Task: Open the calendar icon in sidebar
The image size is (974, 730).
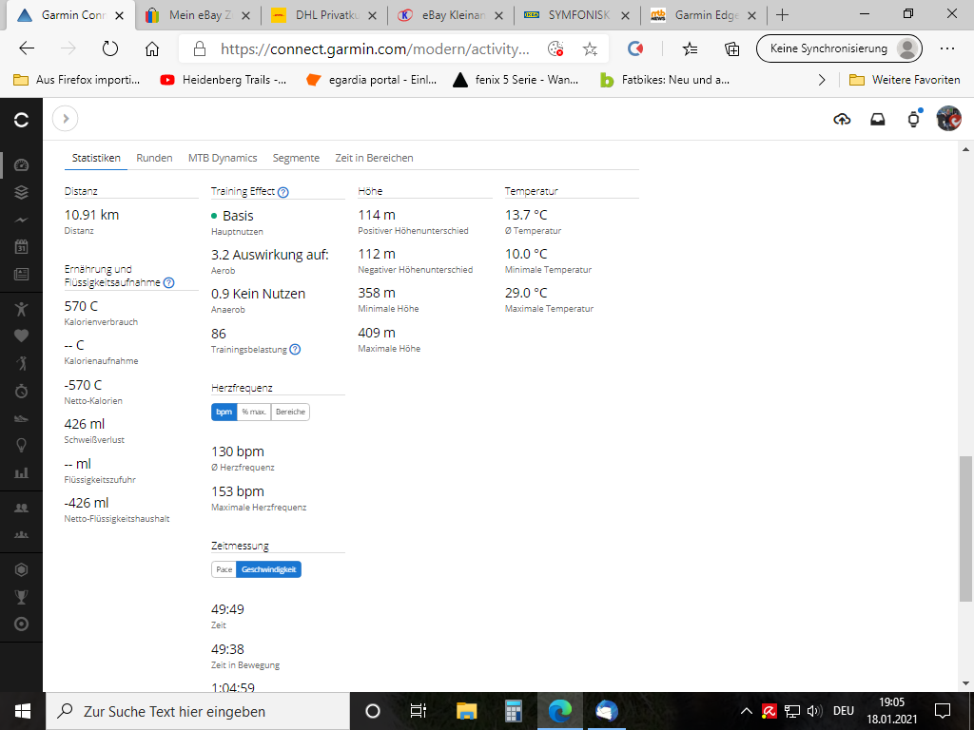Action: 21,247
